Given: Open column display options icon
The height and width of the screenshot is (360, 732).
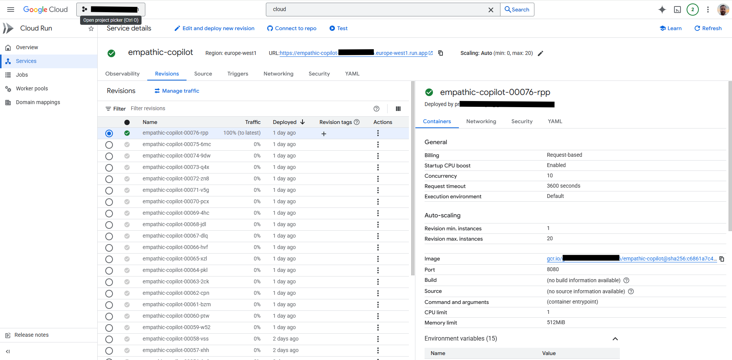Looking at the screenshot, I should pyautogui.click(x=398, y=109).
